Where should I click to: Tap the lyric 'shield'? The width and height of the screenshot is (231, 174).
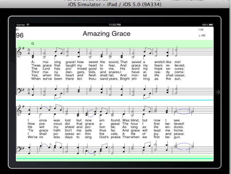point(70,127)
